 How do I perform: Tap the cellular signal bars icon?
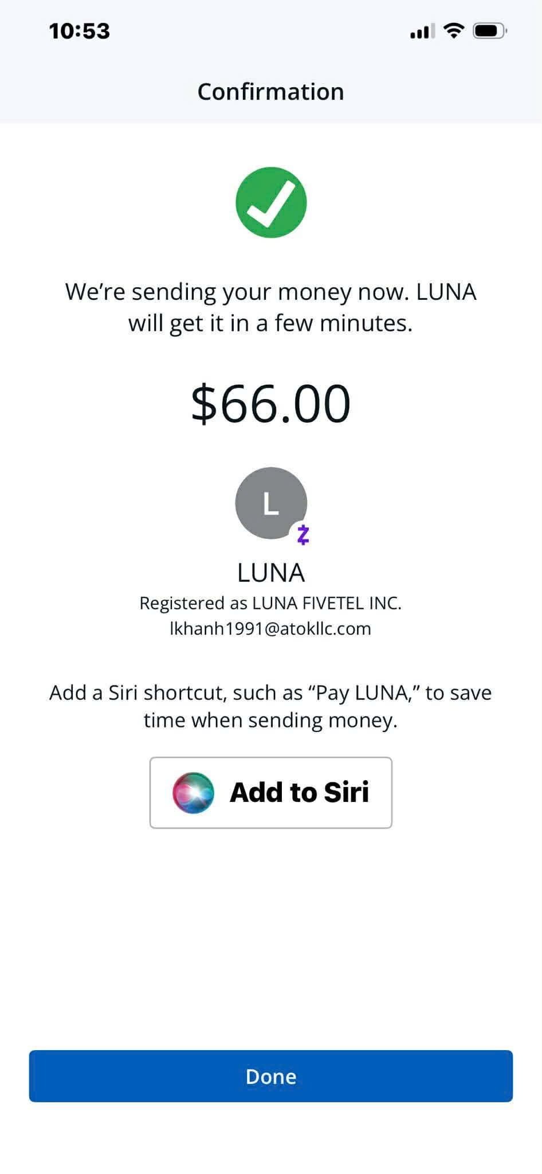[422, 31]
